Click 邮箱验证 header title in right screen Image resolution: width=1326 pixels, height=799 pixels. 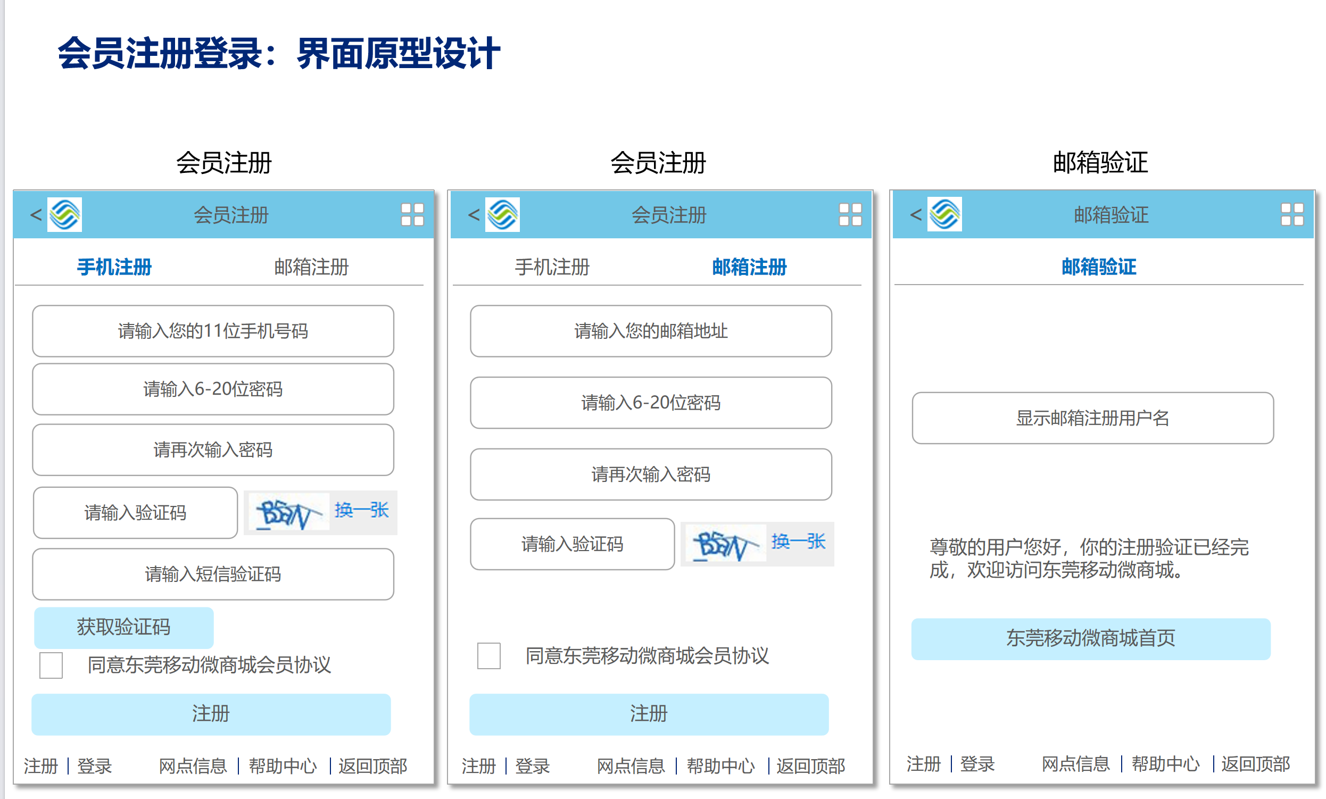coord(1111,215)
